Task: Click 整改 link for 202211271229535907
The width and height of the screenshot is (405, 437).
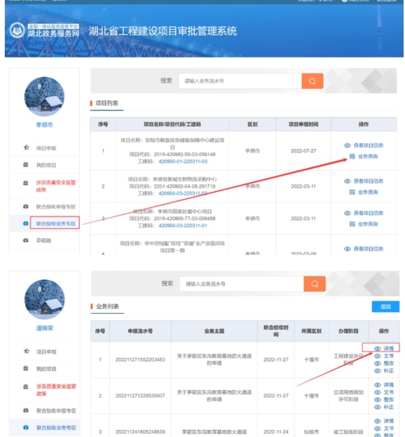Action: 389,400
